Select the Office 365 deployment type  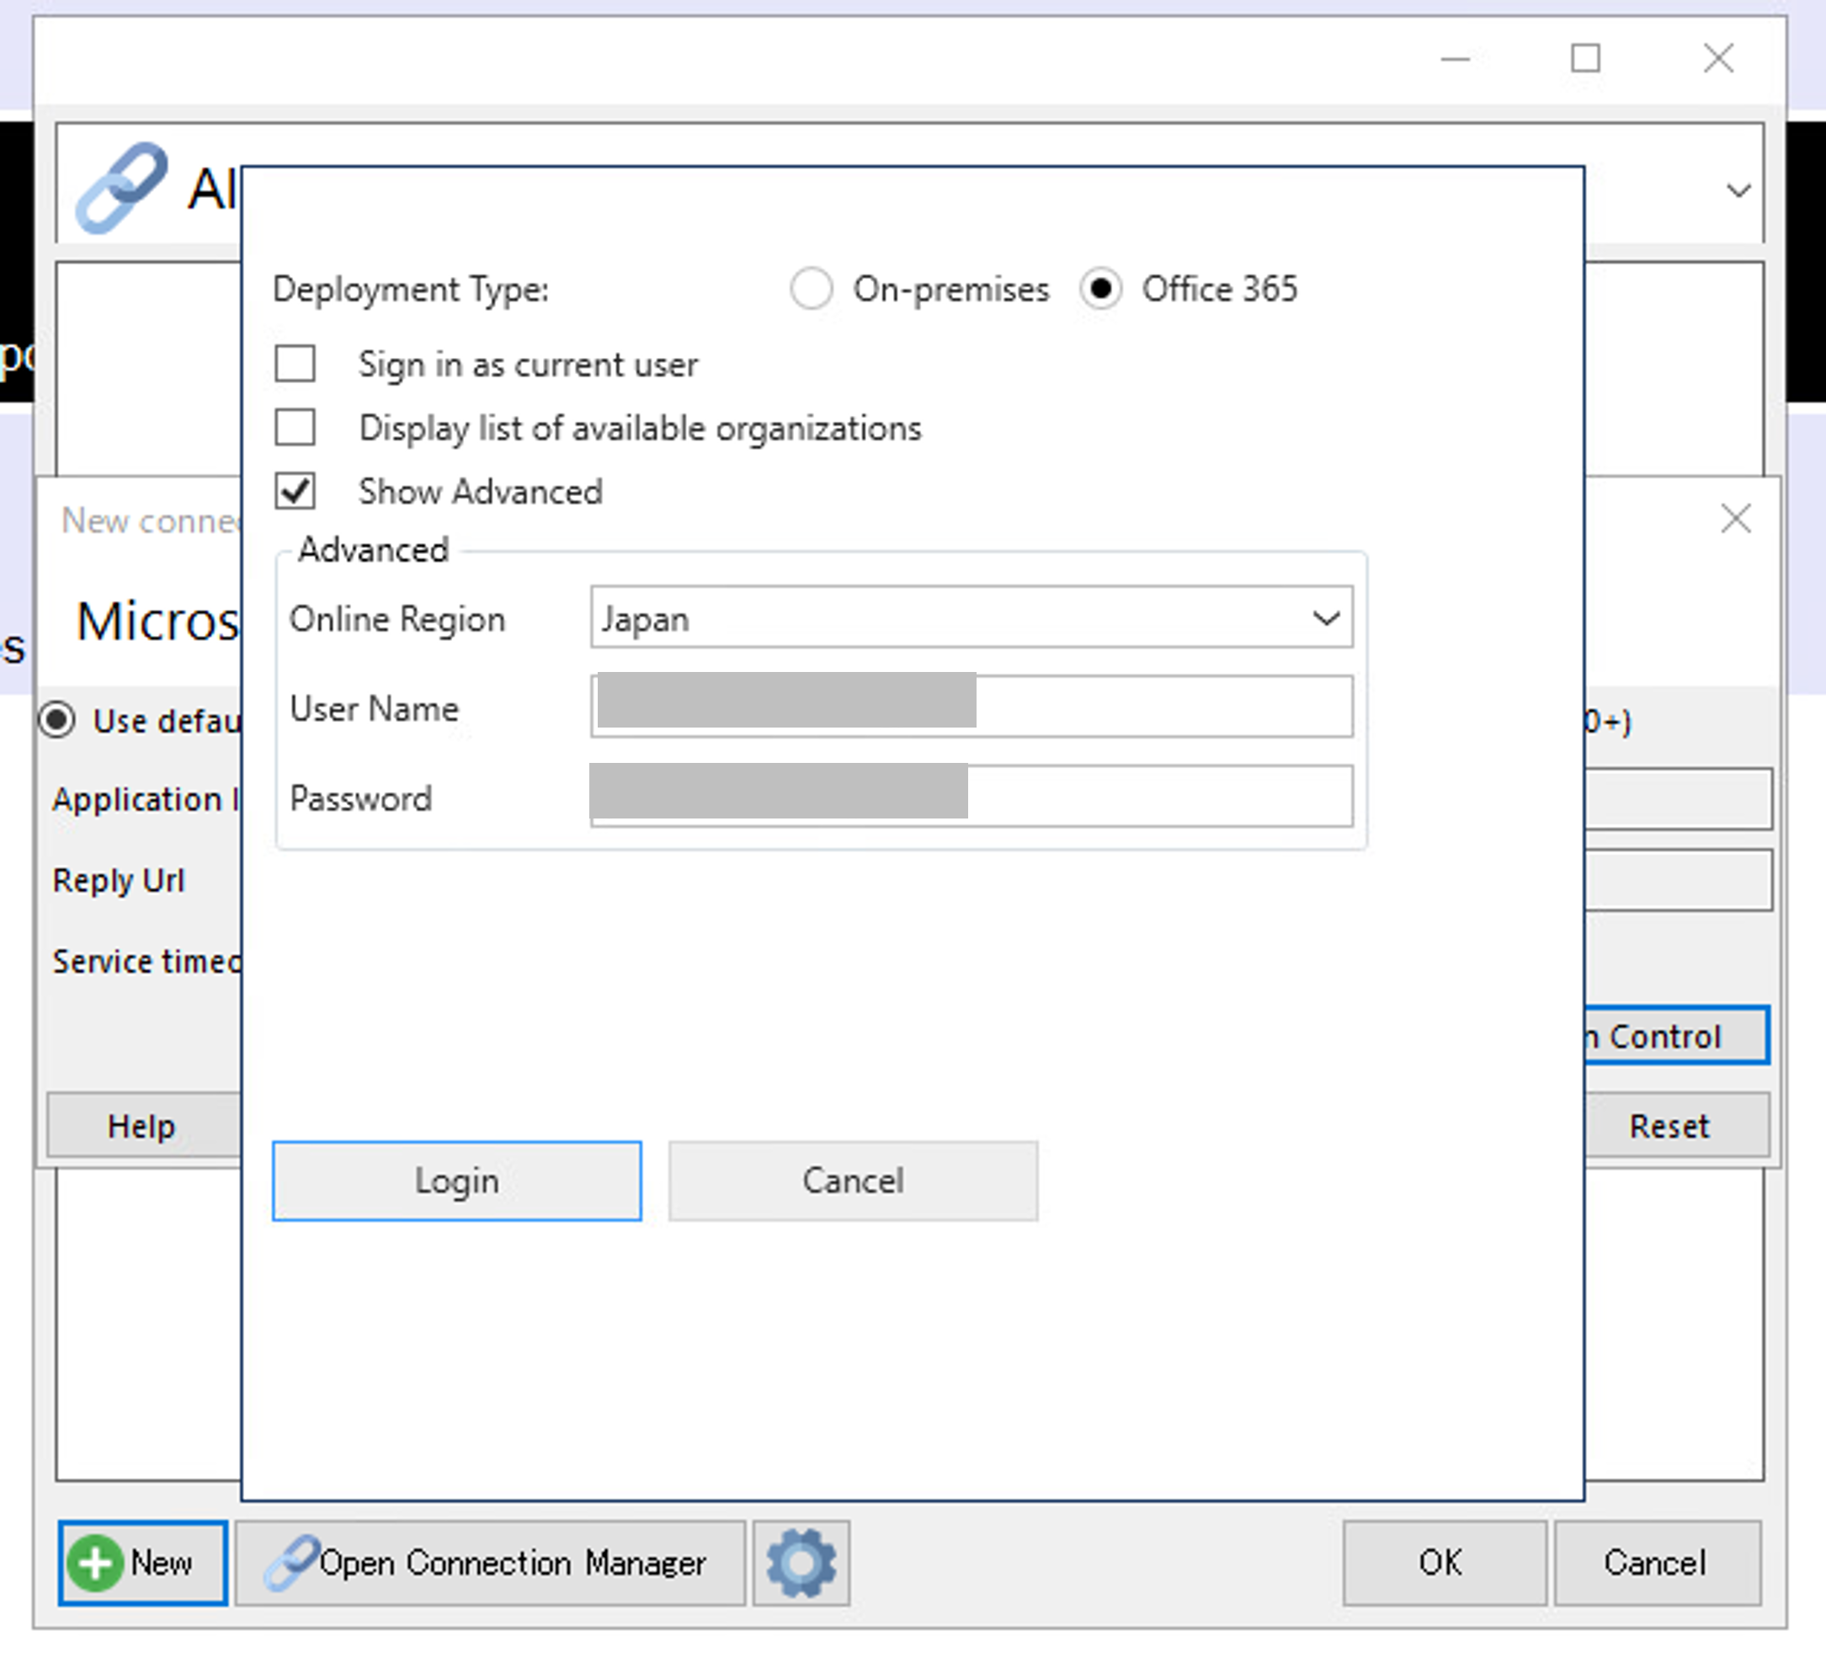(x=1100, y=290)
